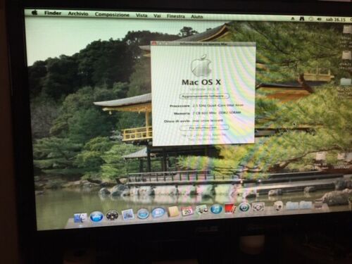Select the top desktop disk icon
This screenshot has height=264, width=352.
pyautogui.click(x=346, y=30)
